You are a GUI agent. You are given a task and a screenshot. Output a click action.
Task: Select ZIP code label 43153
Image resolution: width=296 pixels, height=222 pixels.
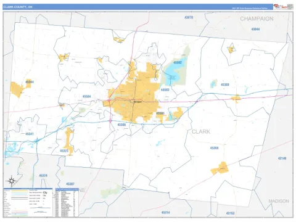(x=230, y=213)
